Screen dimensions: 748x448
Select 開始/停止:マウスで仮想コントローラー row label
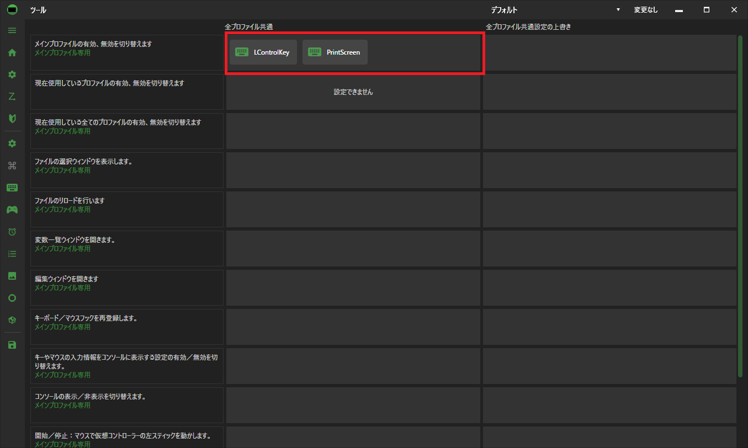click(x=127, y=437)
